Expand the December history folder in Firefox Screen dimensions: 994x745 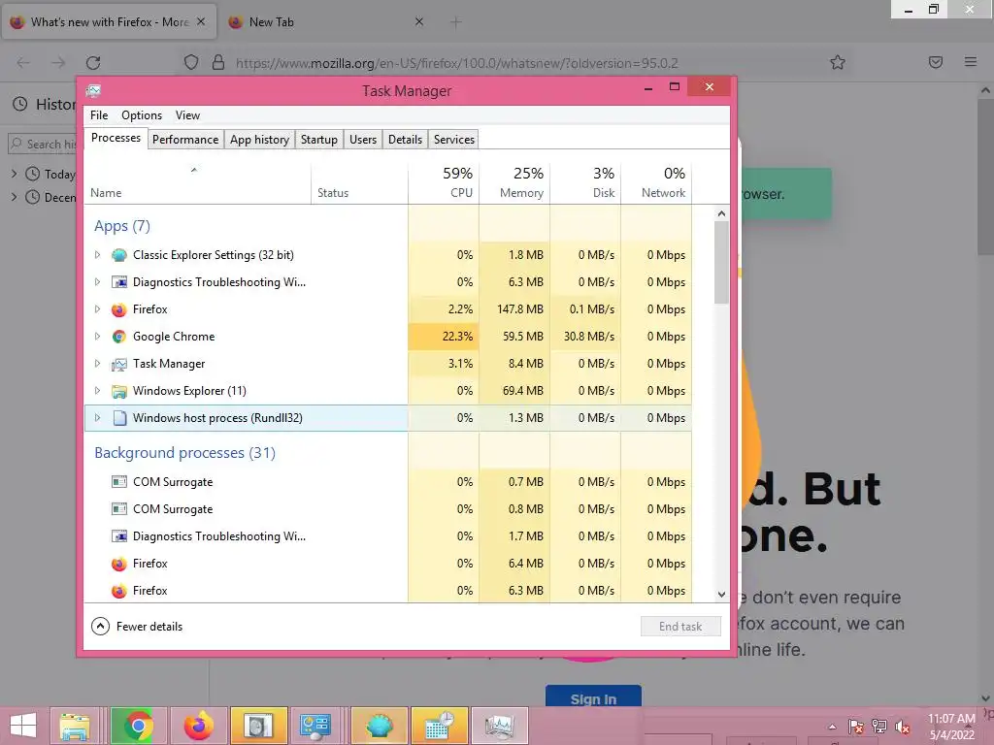pos(14,197)
